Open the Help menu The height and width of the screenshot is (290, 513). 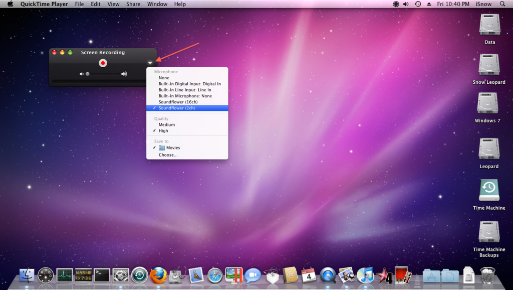tap(180, 4)
